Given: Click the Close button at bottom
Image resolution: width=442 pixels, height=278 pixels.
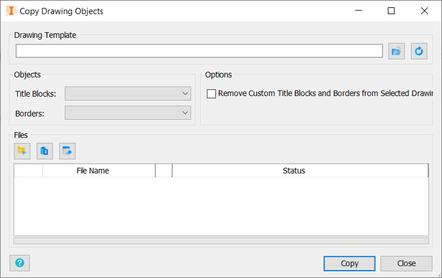Looking at the screenshot, I should pos(406,263).
